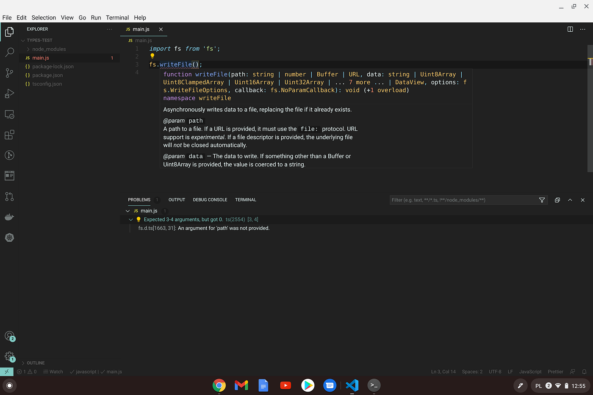Open the Docker sidebar view

9,217
